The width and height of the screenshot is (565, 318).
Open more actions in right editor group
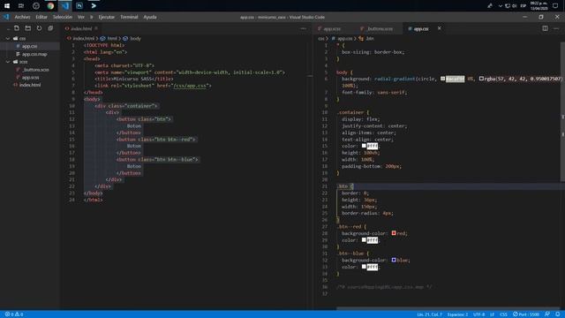click(556, 28)
